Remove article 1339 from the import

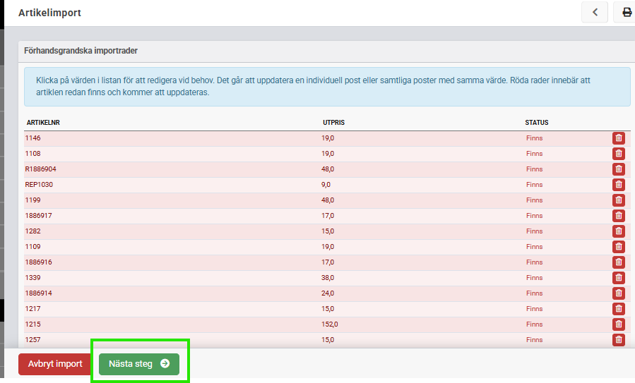click(x=619, y=278)
